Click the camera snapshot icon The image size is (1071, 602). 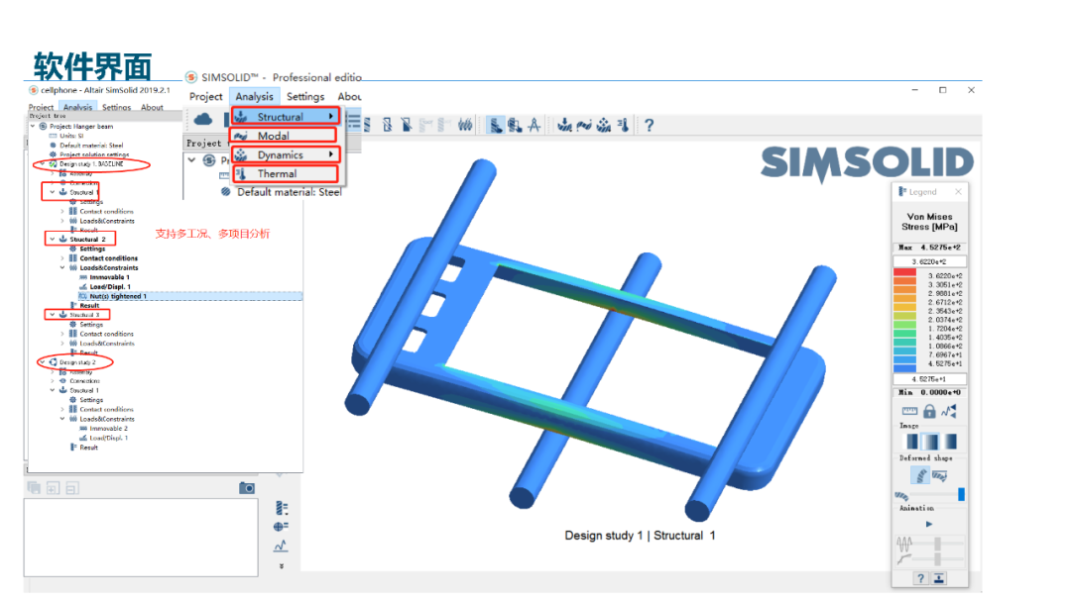[247, 488]
